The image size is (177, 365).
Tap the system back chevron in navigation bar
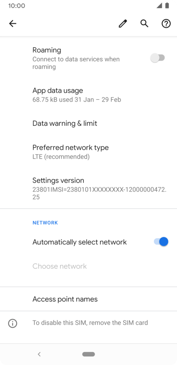click(x=39, y=354)
